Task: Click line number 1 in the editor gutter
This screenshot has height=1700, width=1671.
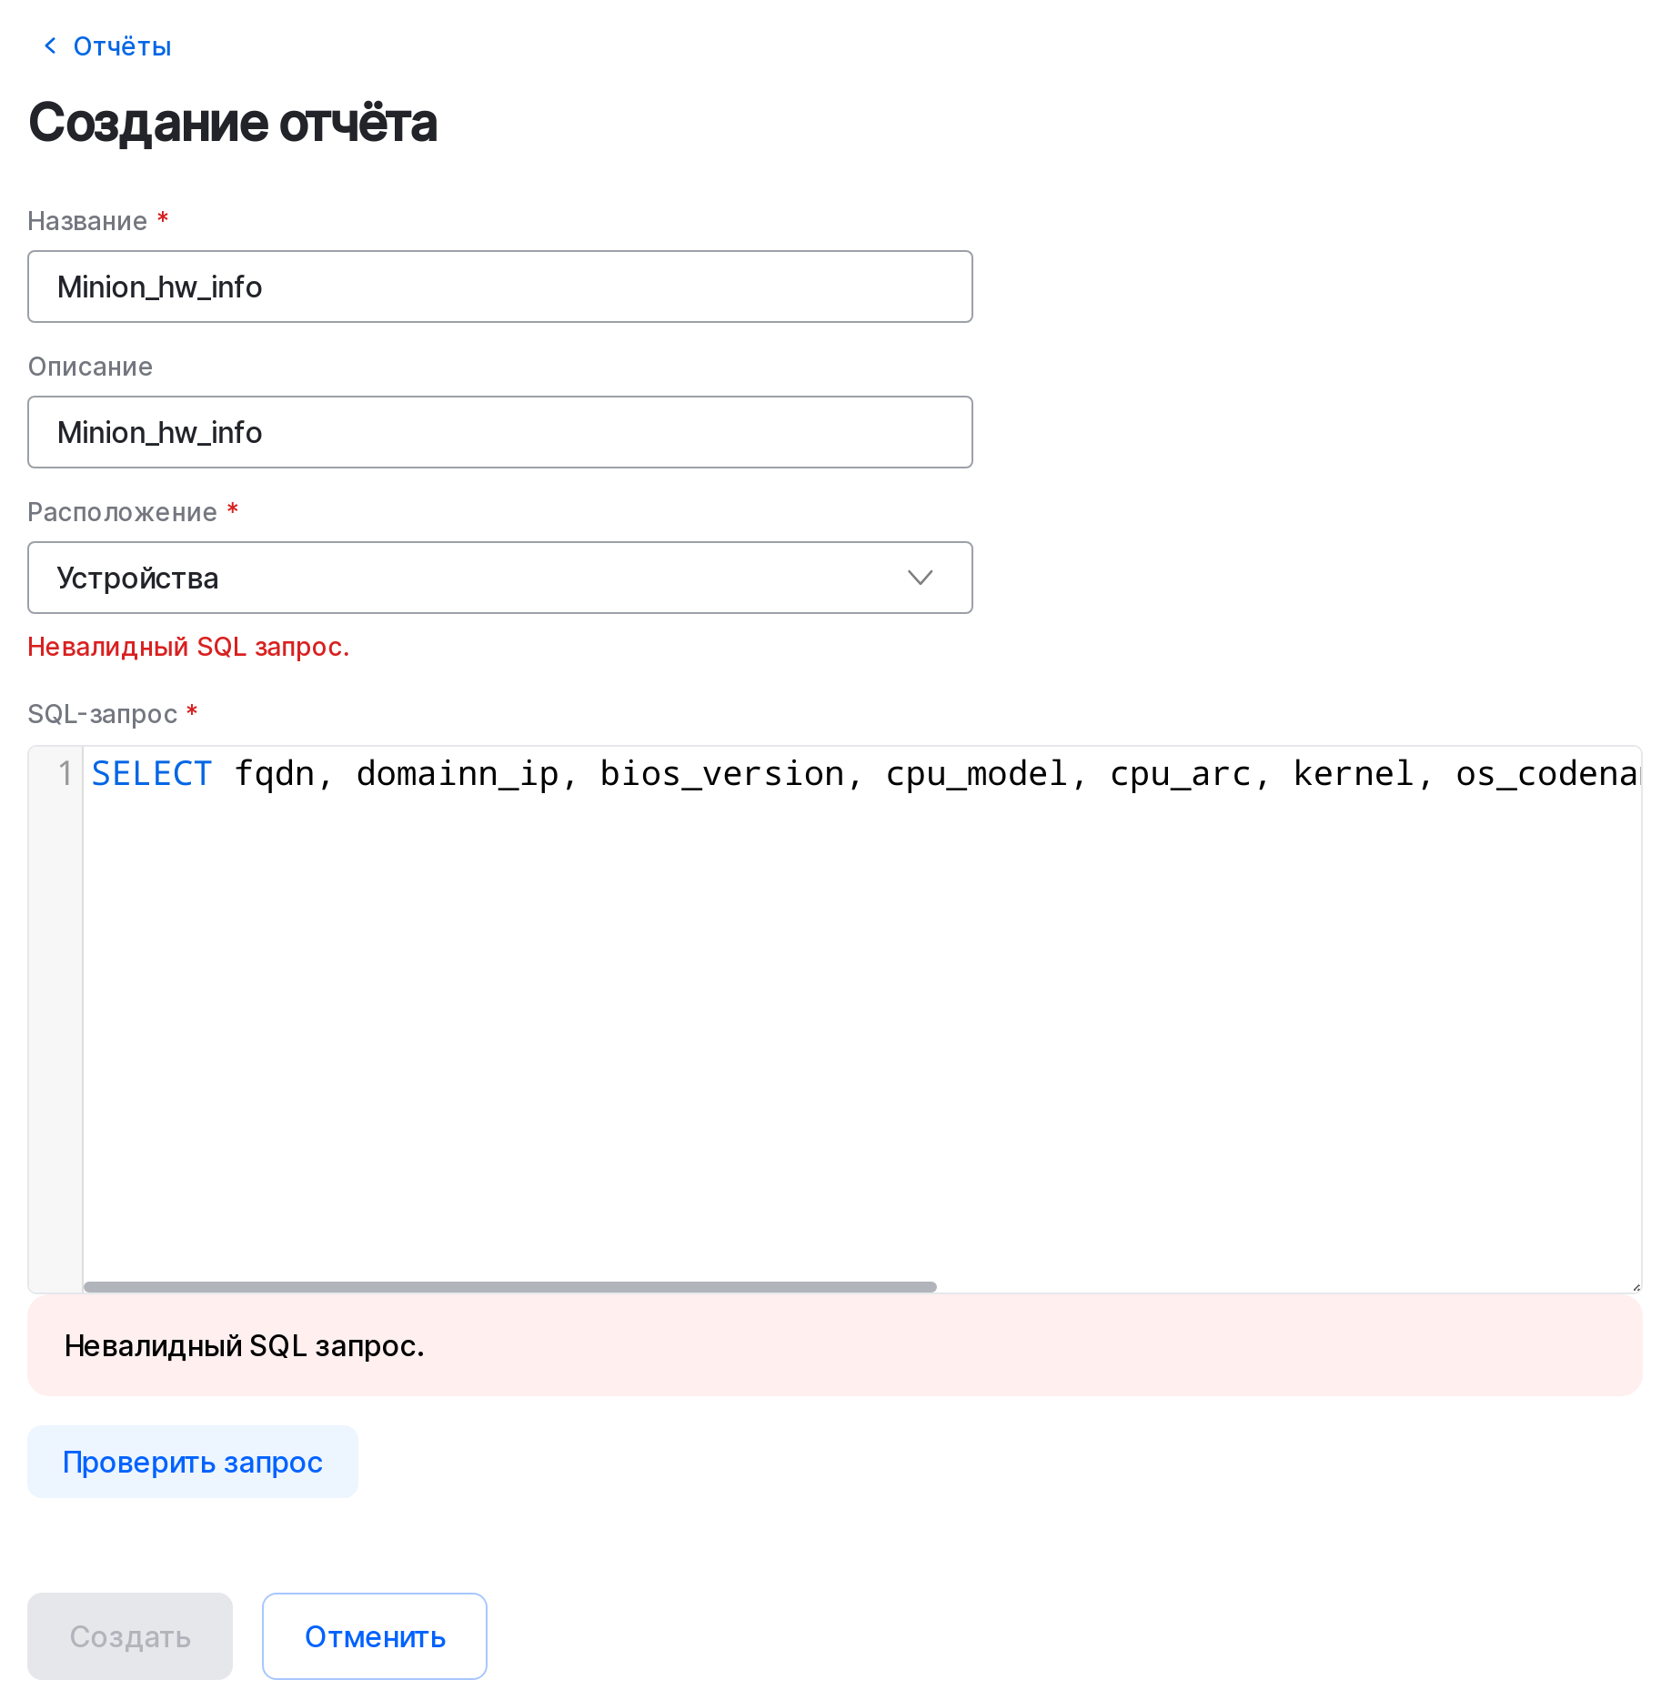Action: 65,774
